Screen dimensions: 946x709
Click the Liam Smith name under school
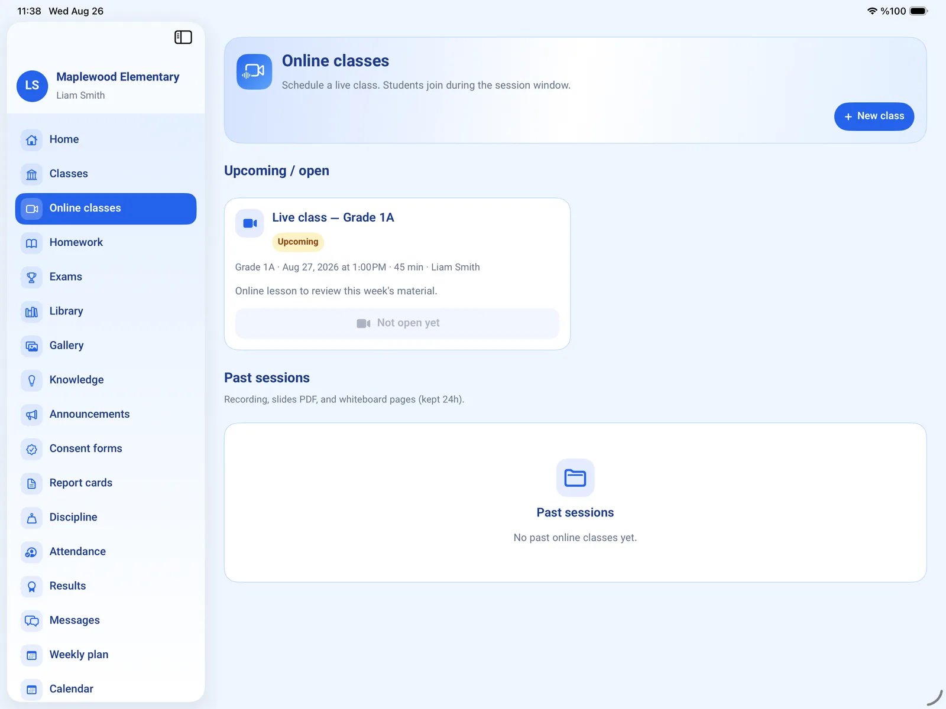pyautogui.click(x=80, y=95)
